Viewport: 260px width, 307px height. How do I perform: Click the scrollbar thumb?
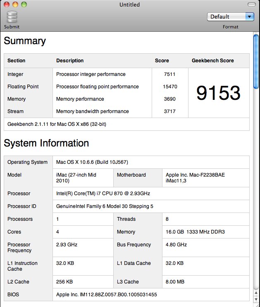pos(256,61)
